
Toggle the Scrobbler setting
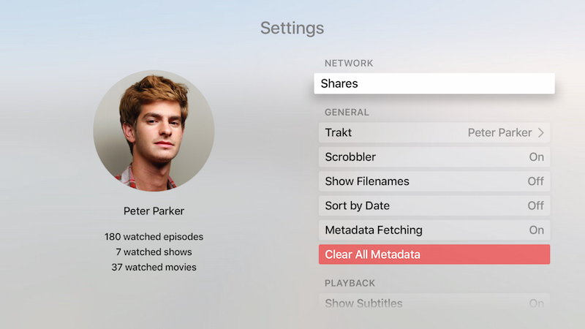[x=434, y=157]
